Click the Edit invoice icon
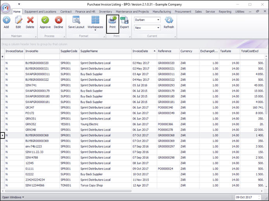The height and width of the screenshot is (201, 269). [x=18, y=22]
